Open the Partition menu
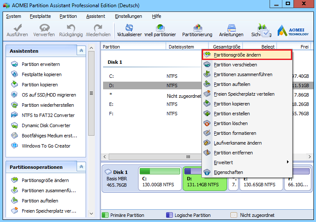The width and height of the screenshot is (316, 222). pyautogui.click(x=68, y=16)
